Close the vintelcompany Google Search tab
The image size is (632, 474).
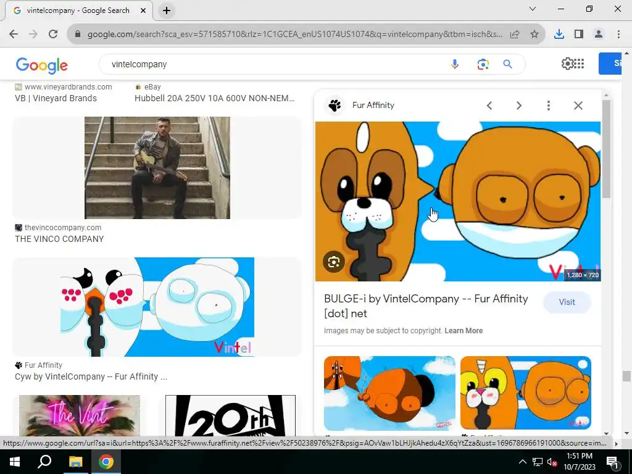tap(143, 10)
